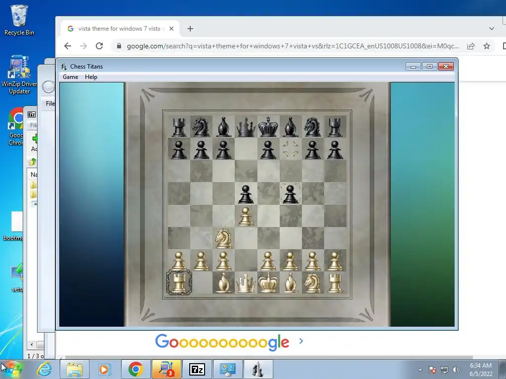Select the white rook without a highlight
This screenshot has width=506, height=379.
pyautogui.click(x=335, y=283)
